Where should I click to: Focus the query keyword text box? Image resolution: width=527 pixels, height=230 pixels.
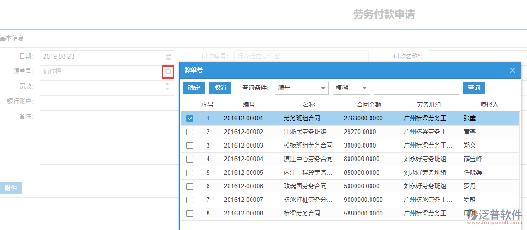416,88
